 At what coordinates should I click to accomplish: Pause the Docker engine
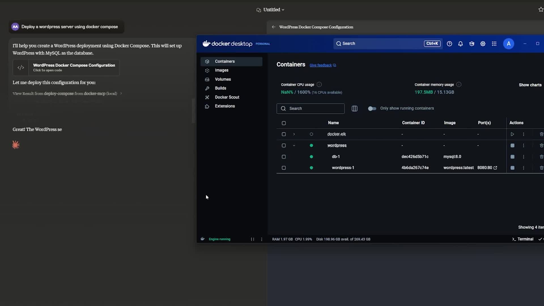point(252,239)
